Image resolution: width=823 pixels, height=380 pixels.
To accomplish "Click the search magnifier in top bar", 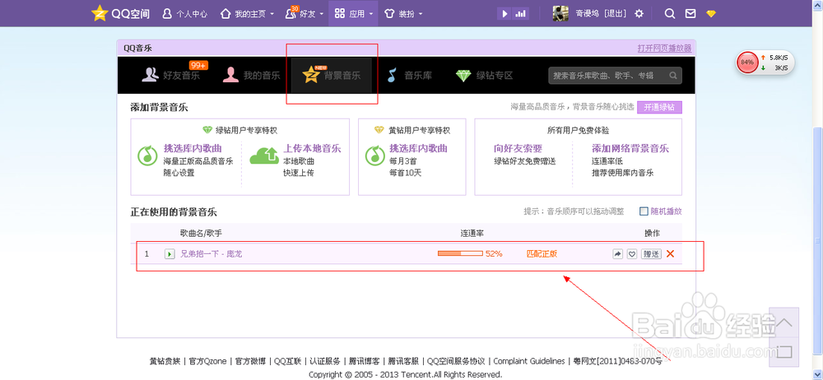I will [x=670, y=14].
